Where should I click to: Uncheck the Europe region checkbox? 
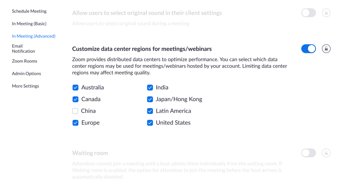click(75, 123)
